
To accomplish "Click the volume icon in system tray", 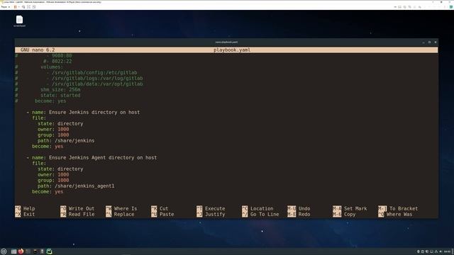I will click(x=441, y=251).
